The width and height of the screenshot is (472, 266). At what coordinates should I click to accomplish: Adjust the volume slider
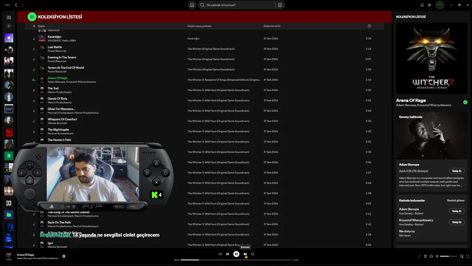pos(448,256)
